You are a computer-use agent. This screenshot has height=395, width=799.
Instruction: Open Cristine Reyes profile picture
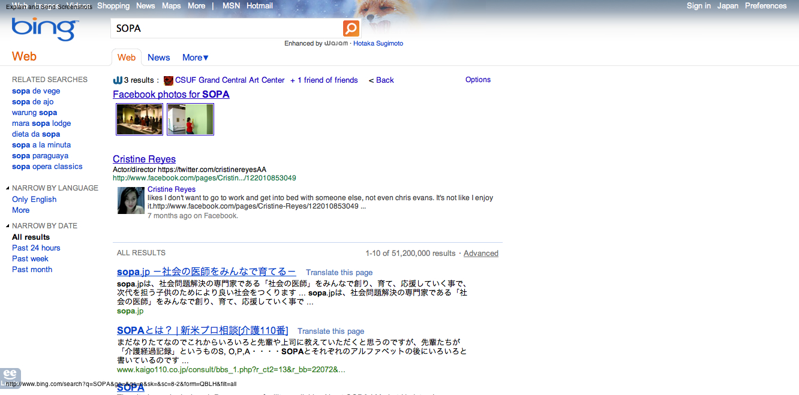tap(131, 201)
